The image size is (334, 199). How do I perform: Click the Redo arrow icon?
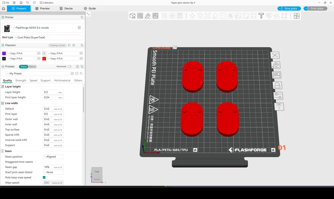(x=34, y=3)
